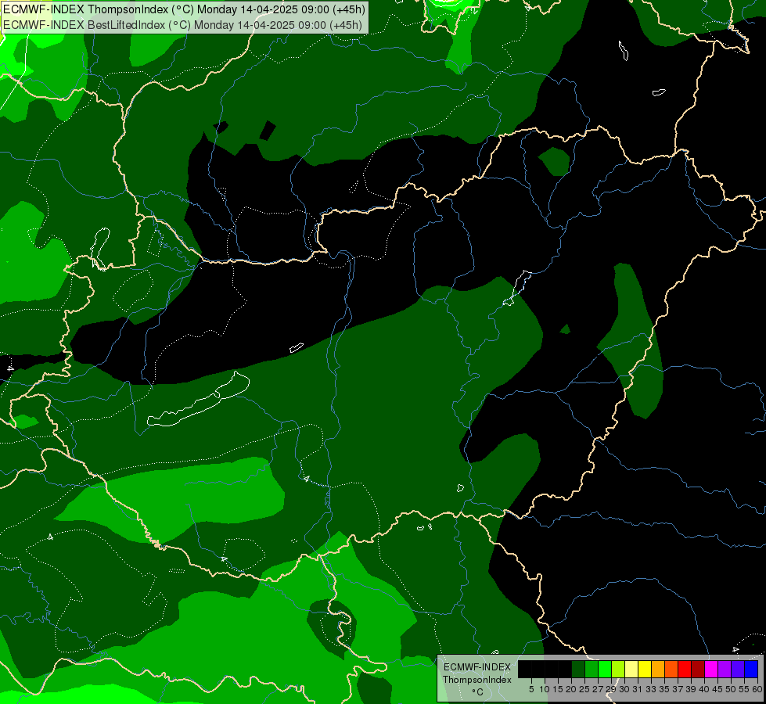Click the legend tick value 27
The width and height of the screenshot is (766, 704).
[x=598, y=689]
